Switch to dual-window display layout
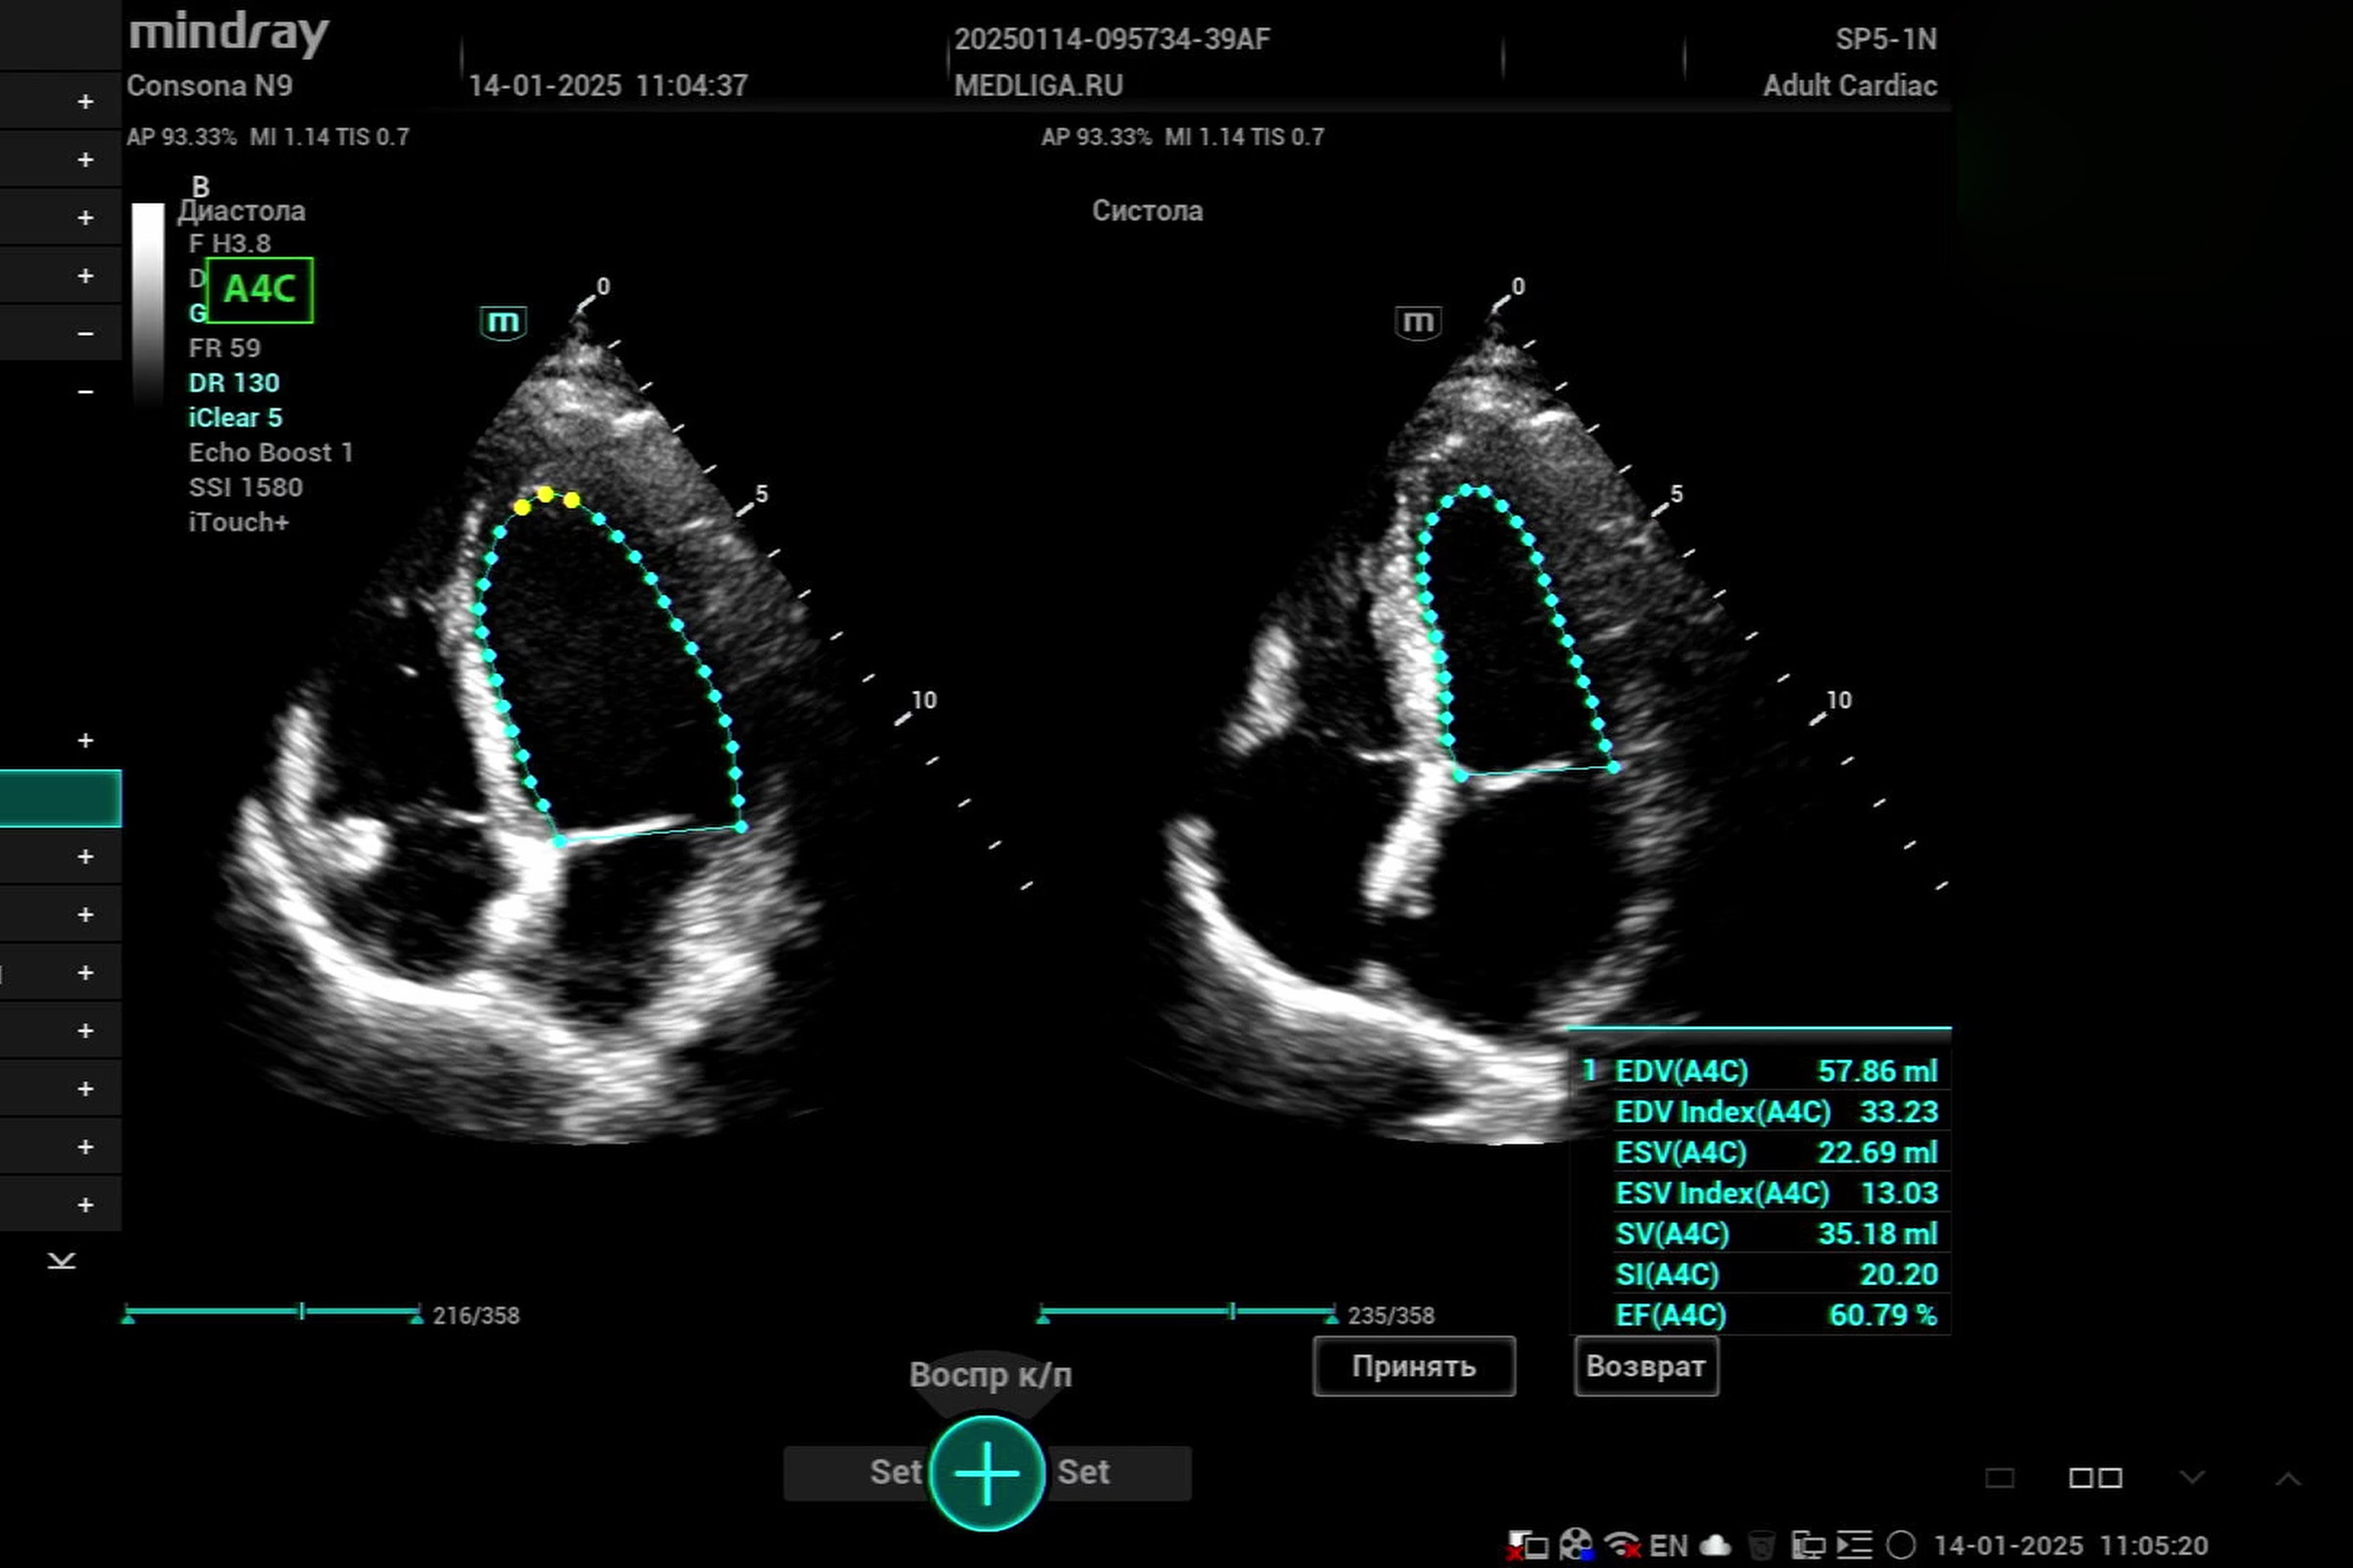Viewport: 2353px width, 1568px height. tap(2095, 1478)
